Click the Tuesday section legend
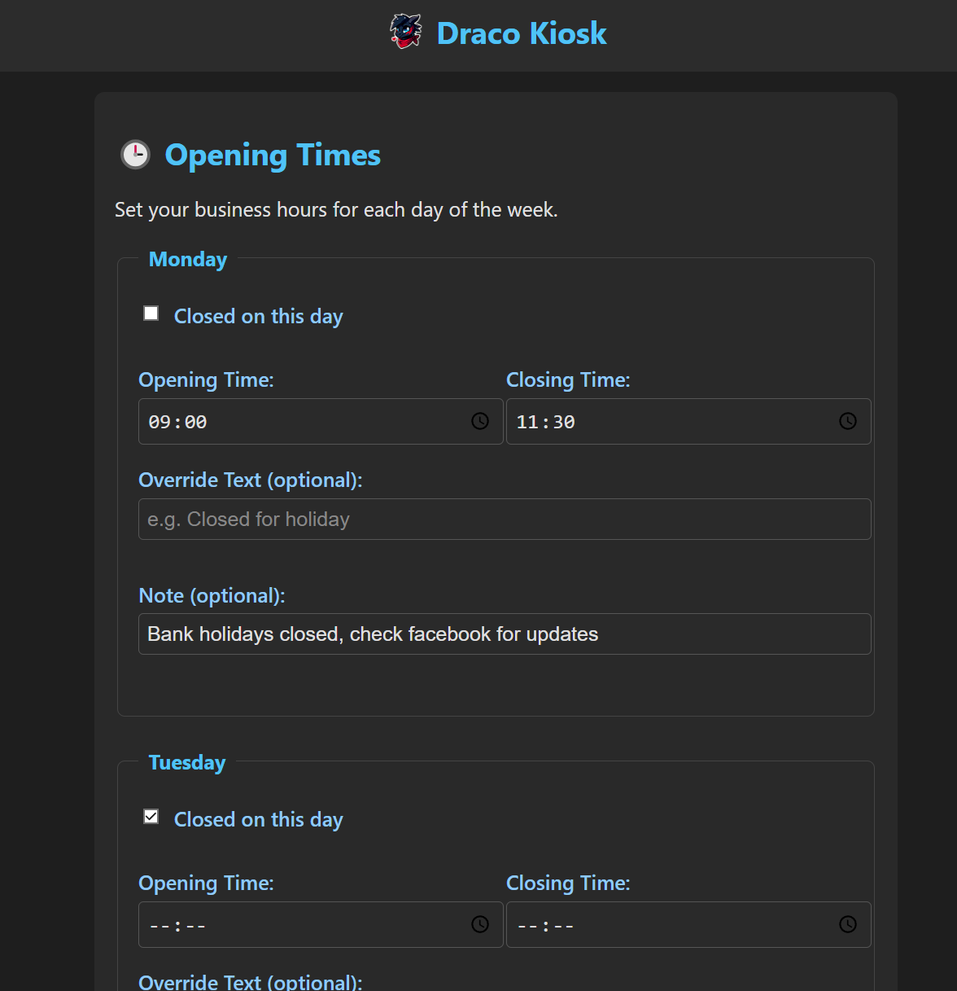The width and height of the screenshot is (957, 991). (x=187, y=763)
